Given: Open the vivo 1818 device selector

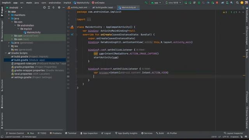Looking at the screenshot, I should pos(173,3).
